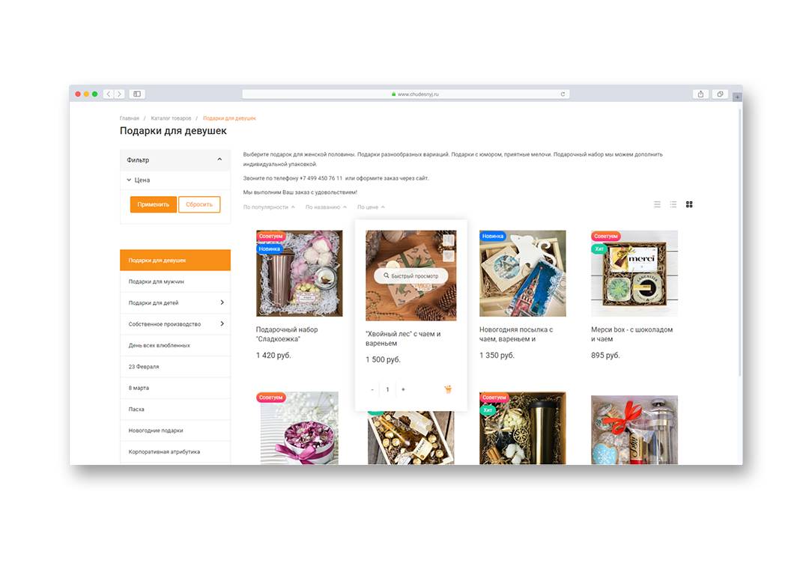Viewport: 809px width, 569px height.
Task: Select the compact list view icon
Action: [673, 205]
